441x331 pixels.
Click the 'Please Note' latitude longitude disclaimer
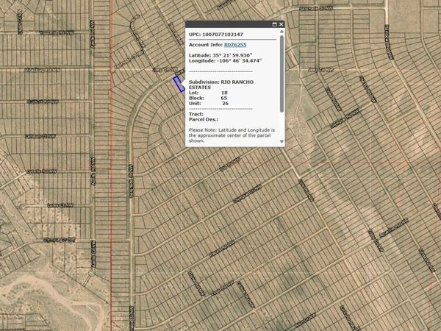tap(232, 135)
